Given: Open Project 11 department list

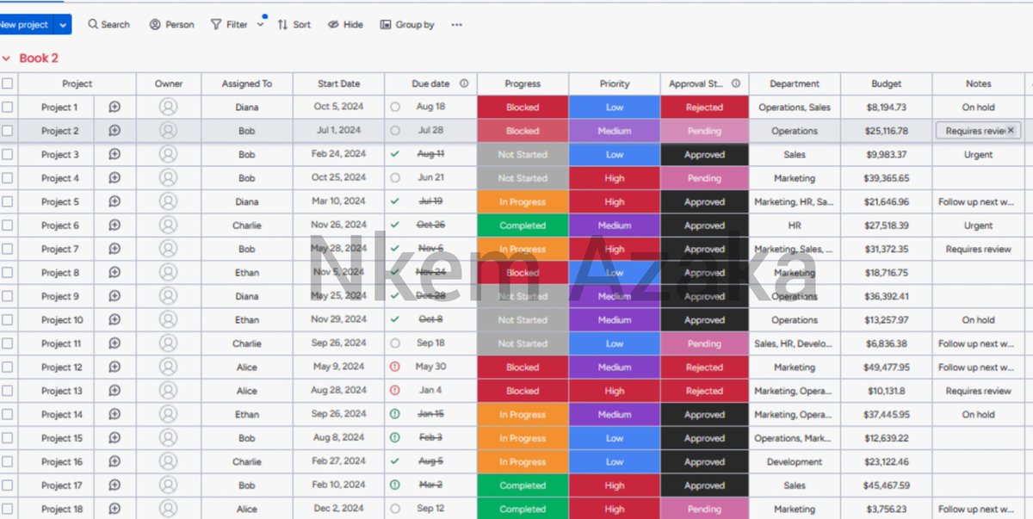Looking at the screenshot, I should pos(795,343).
